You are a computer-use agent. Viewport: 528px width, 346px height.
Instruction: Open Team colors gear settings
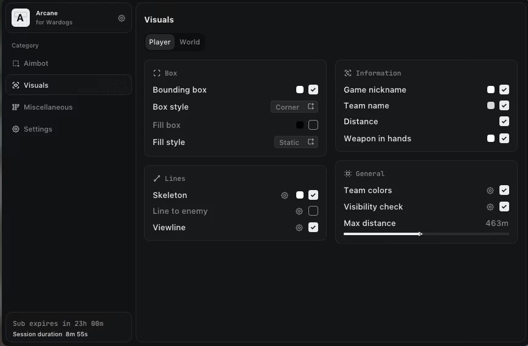tap(490, 191)
